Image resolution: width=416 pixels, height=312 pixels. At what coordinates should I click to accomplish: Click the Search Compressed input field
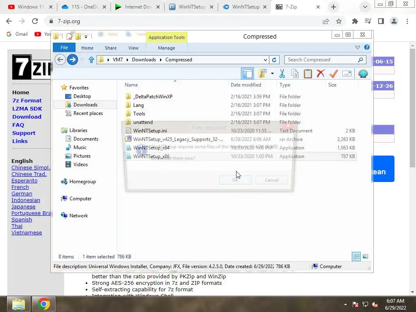[x=321, y=60]
